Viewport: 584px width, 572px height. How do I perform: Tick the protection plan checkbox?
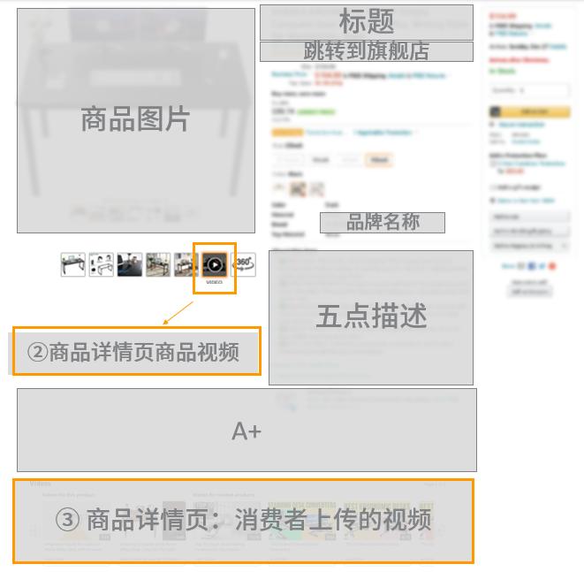coord(493,164)
